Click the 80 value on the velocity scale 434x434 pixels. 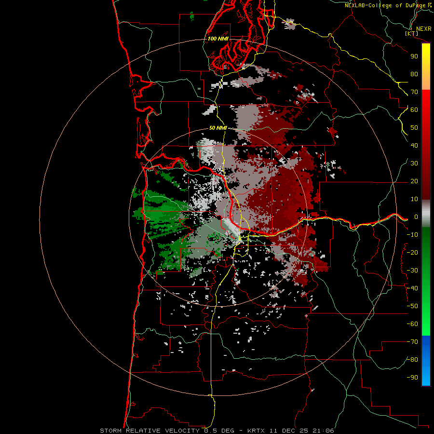tap(414, 74)
